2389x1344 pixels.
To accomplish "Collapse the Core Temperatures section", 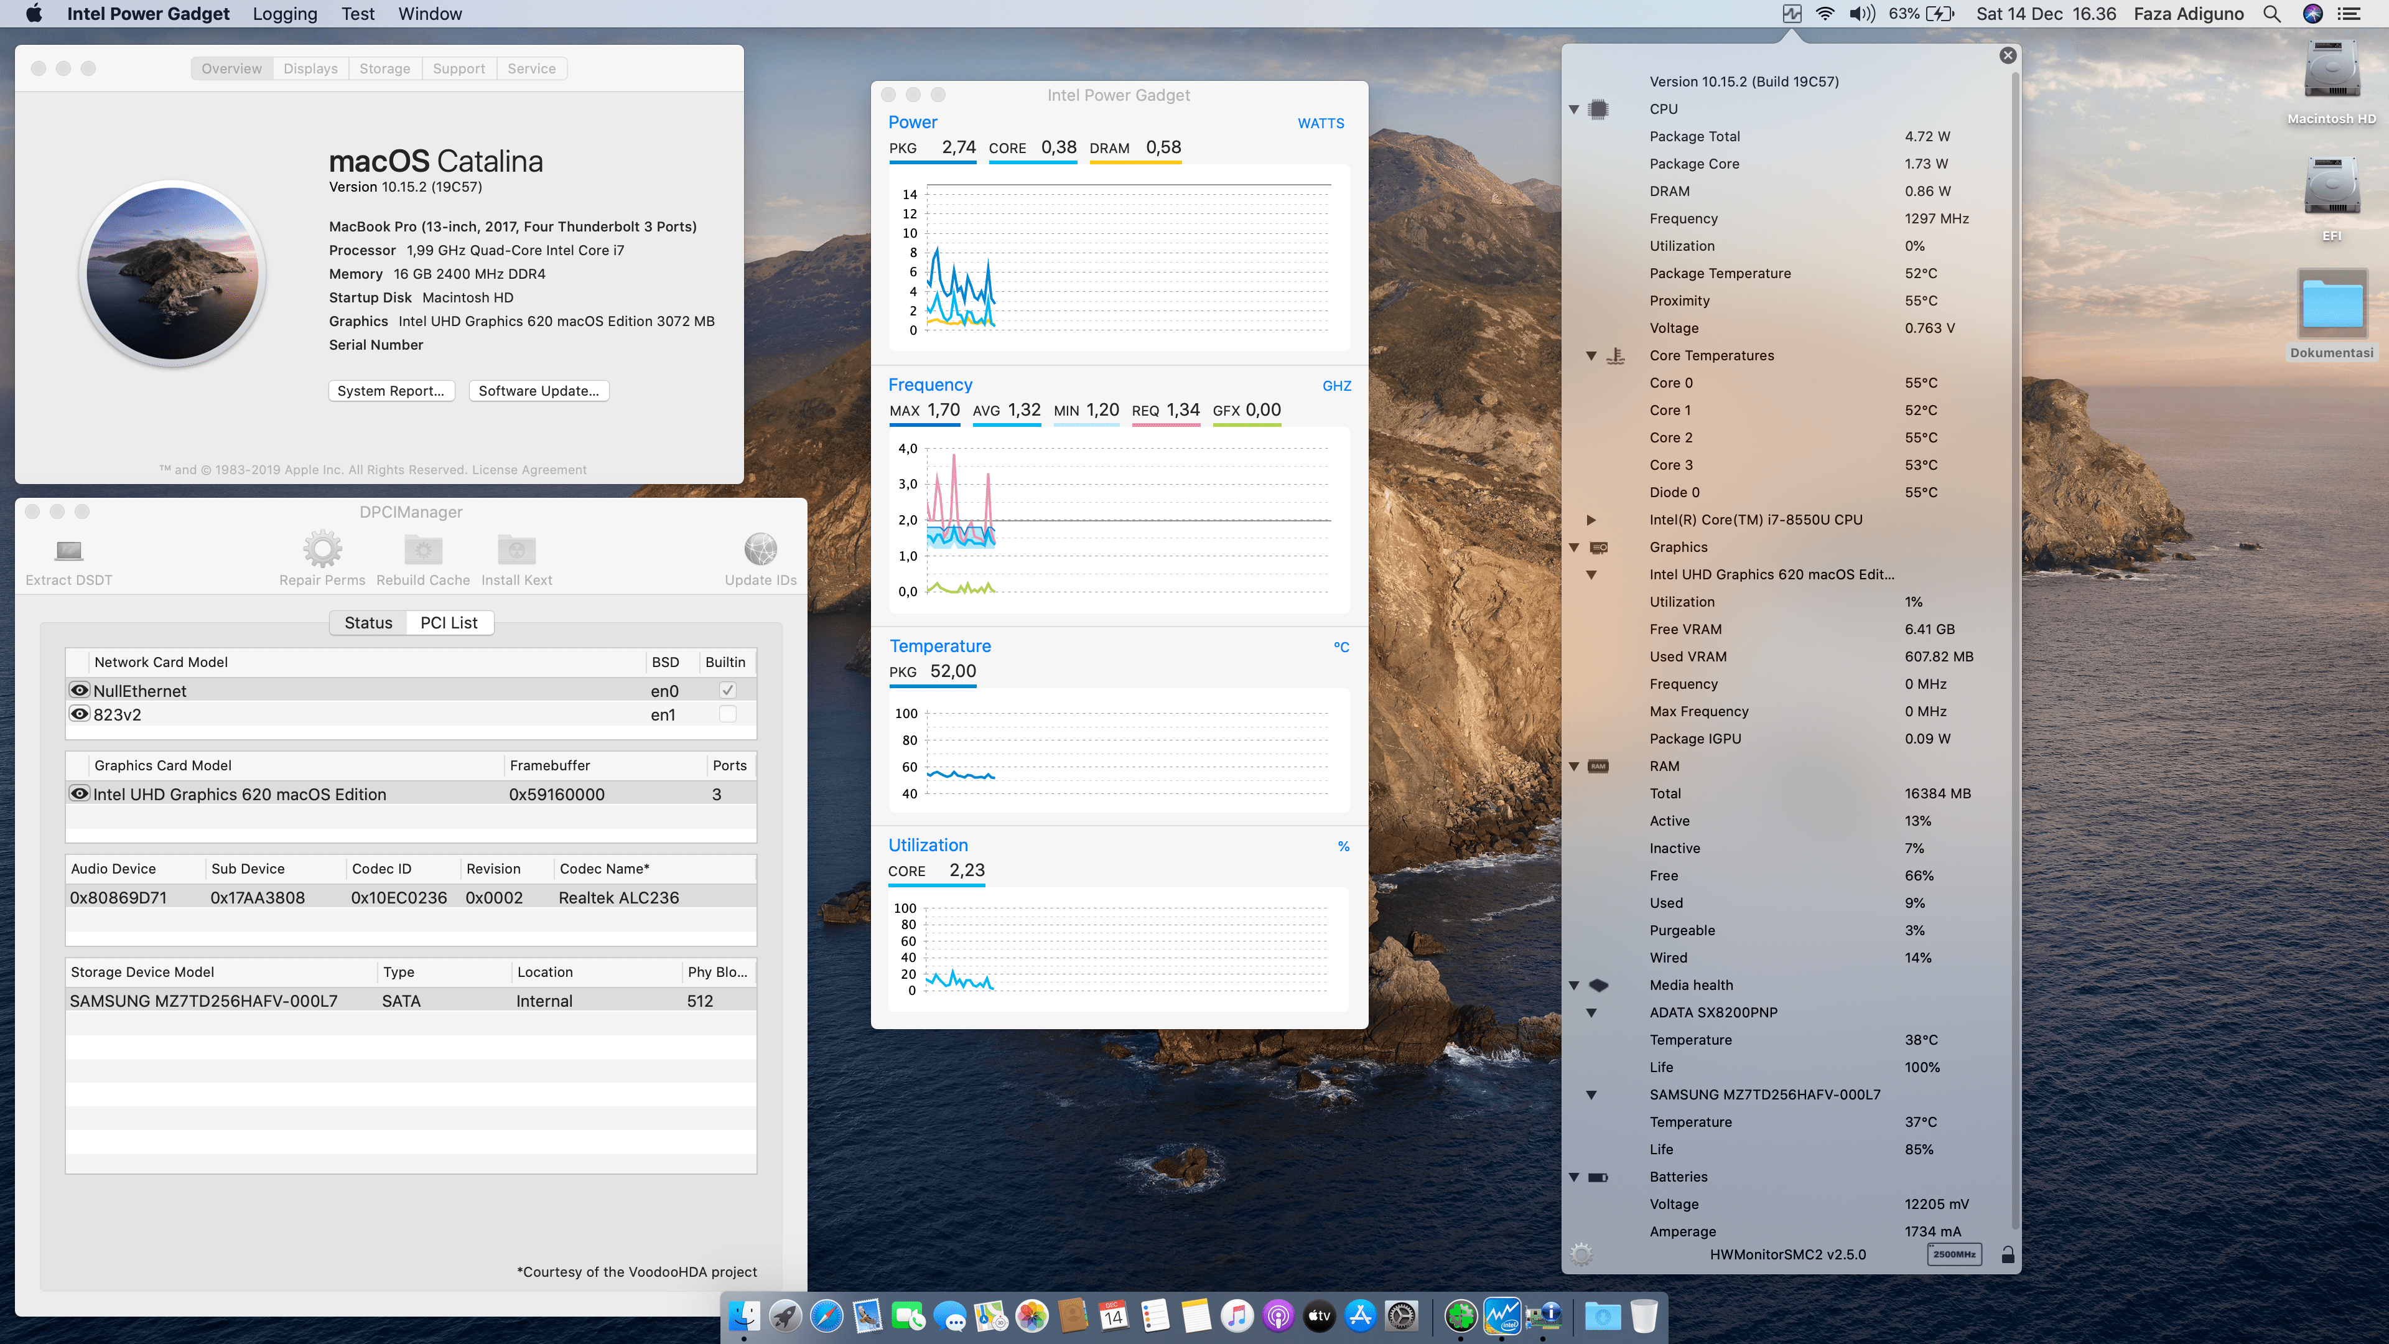I will pos(1593,355).
